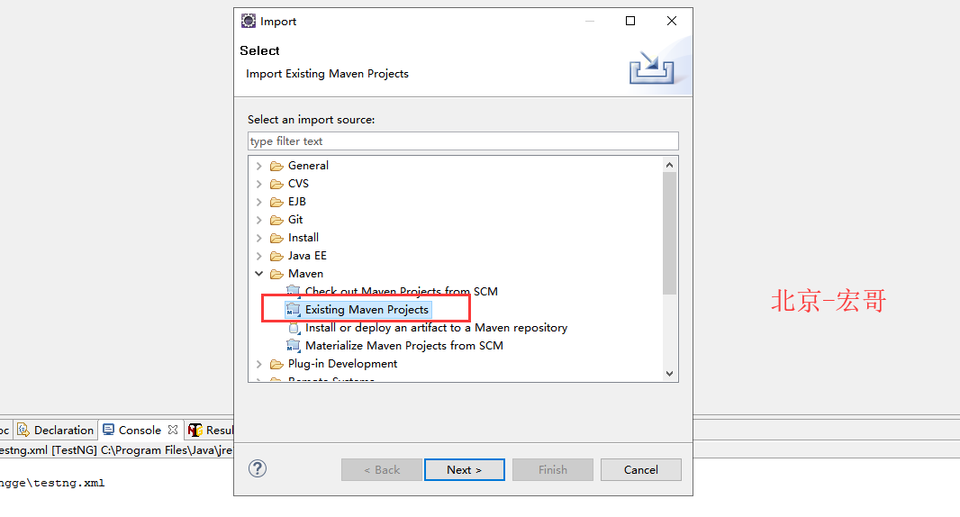Viewport: 960px width, 517px height.
Task: Click the Next button
Action: (x=464, y=470)
